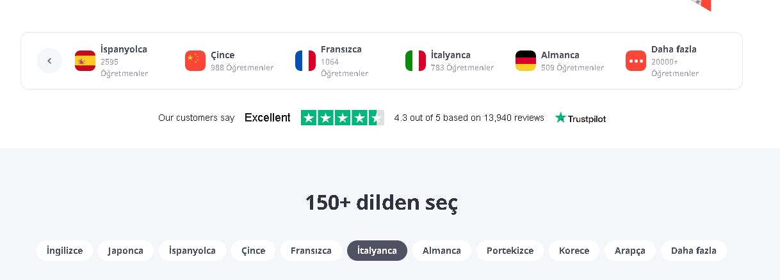Choose the Arapça language tab
780x280 pixels.
[x=630, y=251]
